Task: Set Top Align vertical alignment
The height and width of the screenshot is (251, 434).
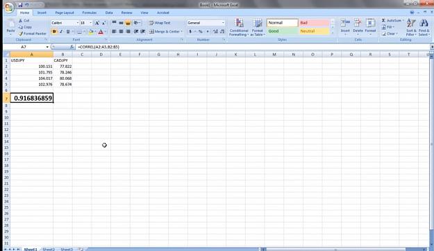Action: pos(114,23)
